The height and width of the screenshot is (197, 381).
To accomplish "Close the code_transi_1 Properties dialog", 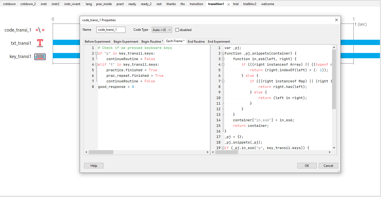I will 337,20.
